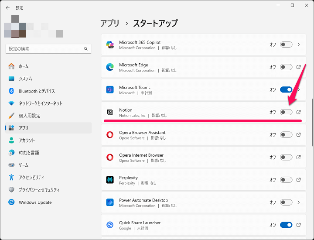Minimize the settings window
The image size is (314, 240).
(x=278, y=5)
